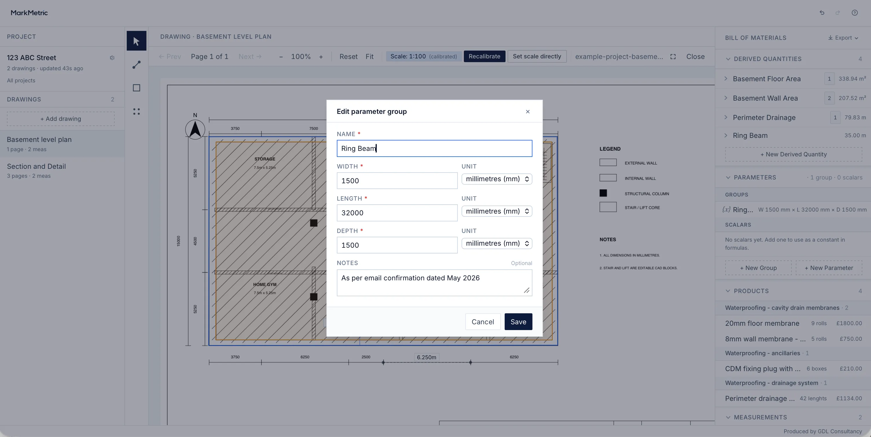This screenshot has width=871, height=437.
Task: Click the 123 ABC Street project name
Action: click(x=32, y=58)
